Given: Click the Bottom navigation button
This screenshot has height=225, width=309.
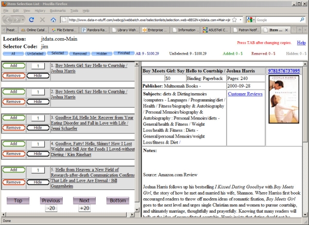Looking at the screenshot, I should pyautogui.click(x=118, y=201).
